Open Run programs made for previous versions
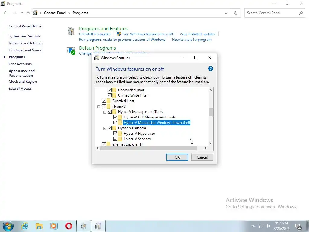Image resolution: width=309 pixels, height=232 pixels. pos(122,40)
